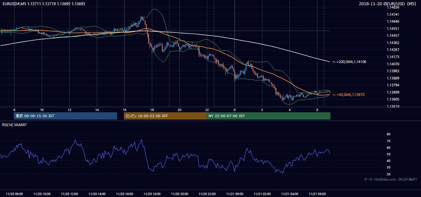
Task: Click the bottom date label 11/20 10:00
Action: pyautogui.click(x=42, y=194)
